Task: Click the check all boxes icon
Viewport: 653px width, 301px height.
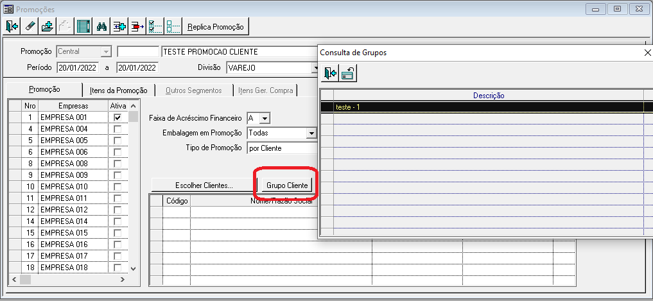Action: 155,27
